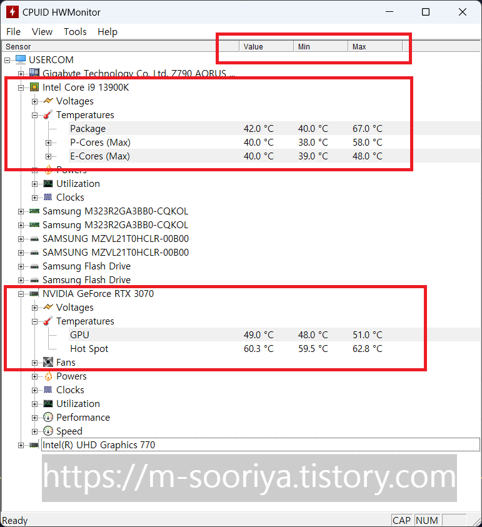Collapse the USERCOM root node

(x=8, y=60)
